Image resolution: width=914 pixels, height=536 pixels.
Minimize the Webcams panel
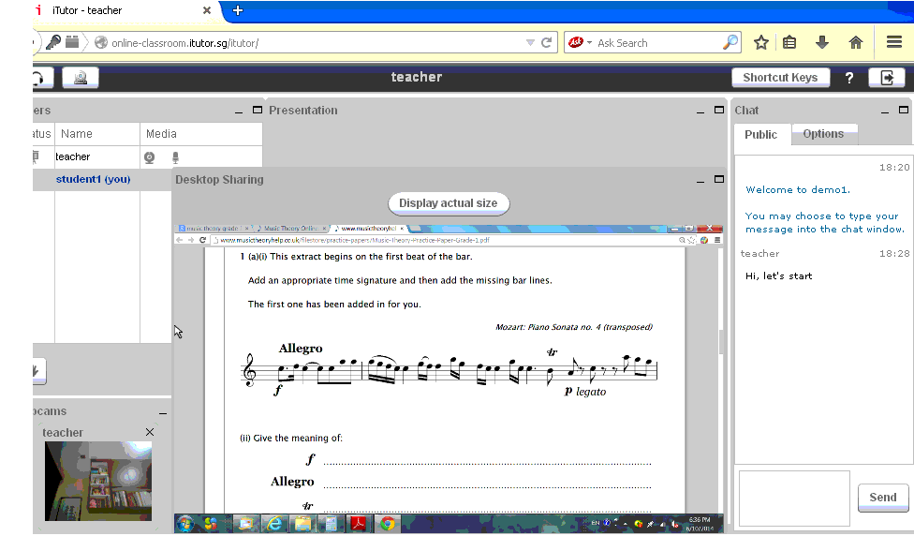[163, 413]
